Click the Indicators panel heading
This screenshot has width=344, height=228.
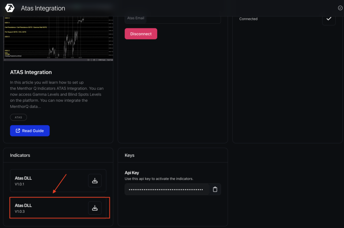20,155
